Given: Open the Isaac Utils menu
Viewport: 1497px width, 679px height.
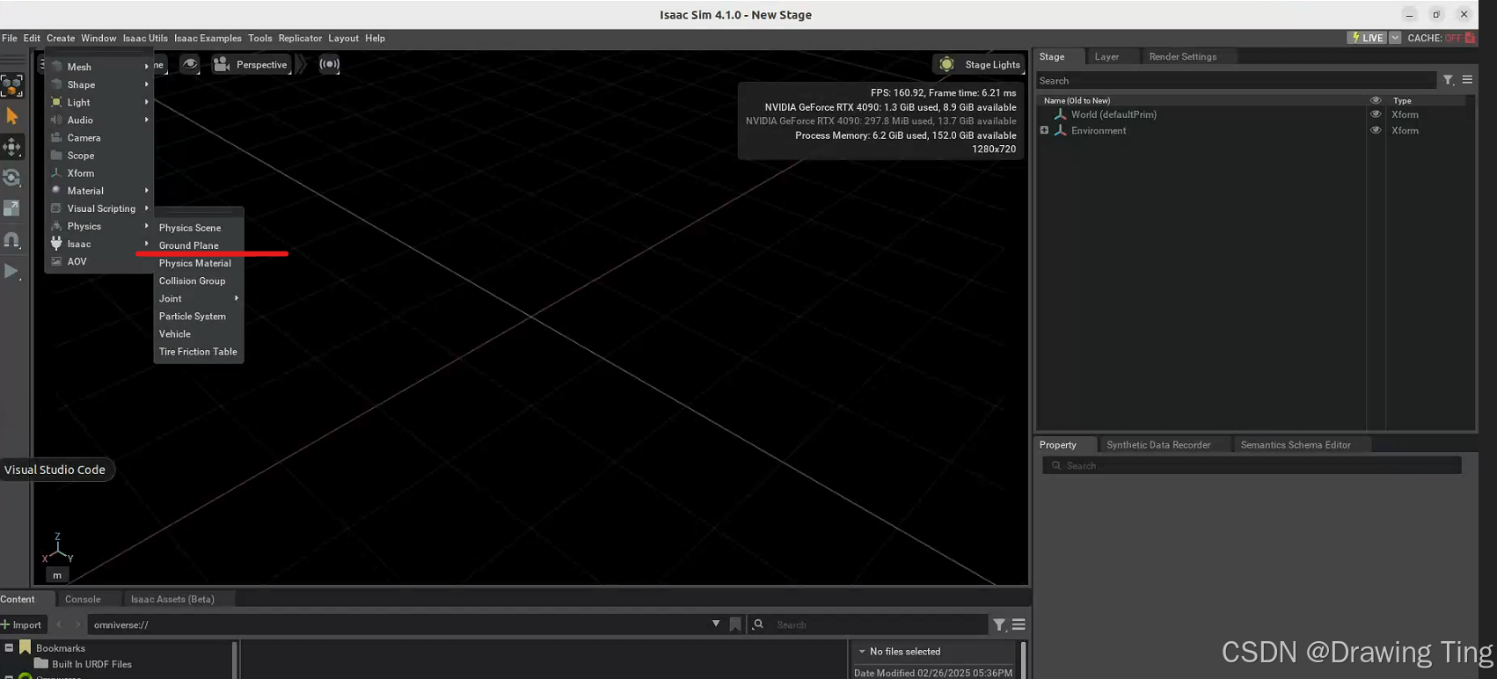Looking at the screenshot, I should [x=145, y=38].
